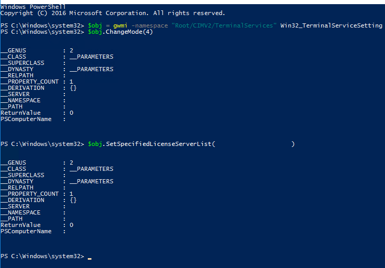The width and height of the screenshot is (385, 268).
Task: Click the first __DYNASTY property label
Action: tap(17, 69)
